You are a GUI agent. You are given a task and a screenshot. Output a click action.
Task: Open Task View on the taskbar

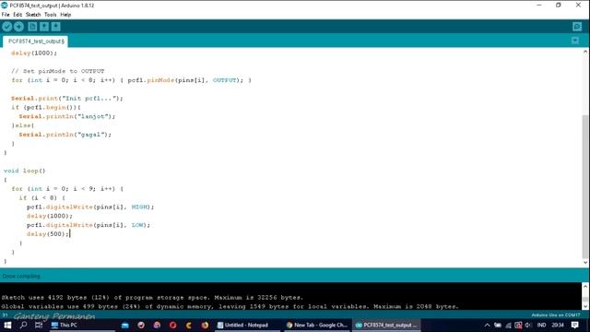tap(39, 325)
